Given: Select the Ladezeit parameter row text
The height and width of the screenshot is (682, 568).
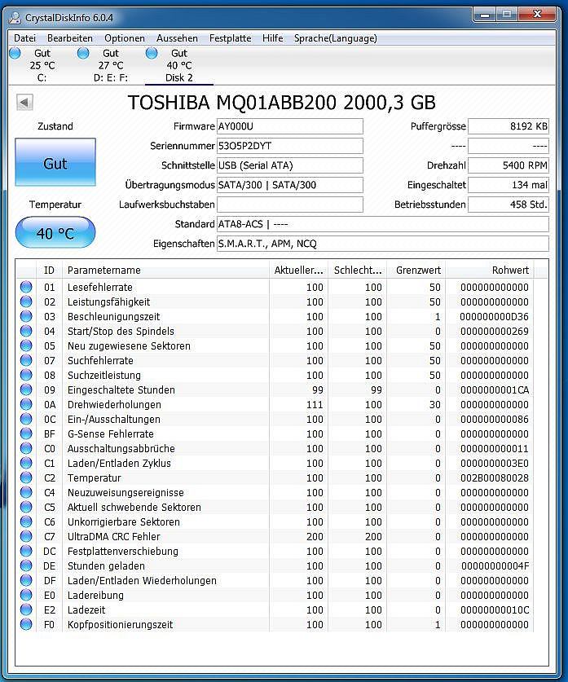Looking at the screenshot, I should (x=86, y=610).
